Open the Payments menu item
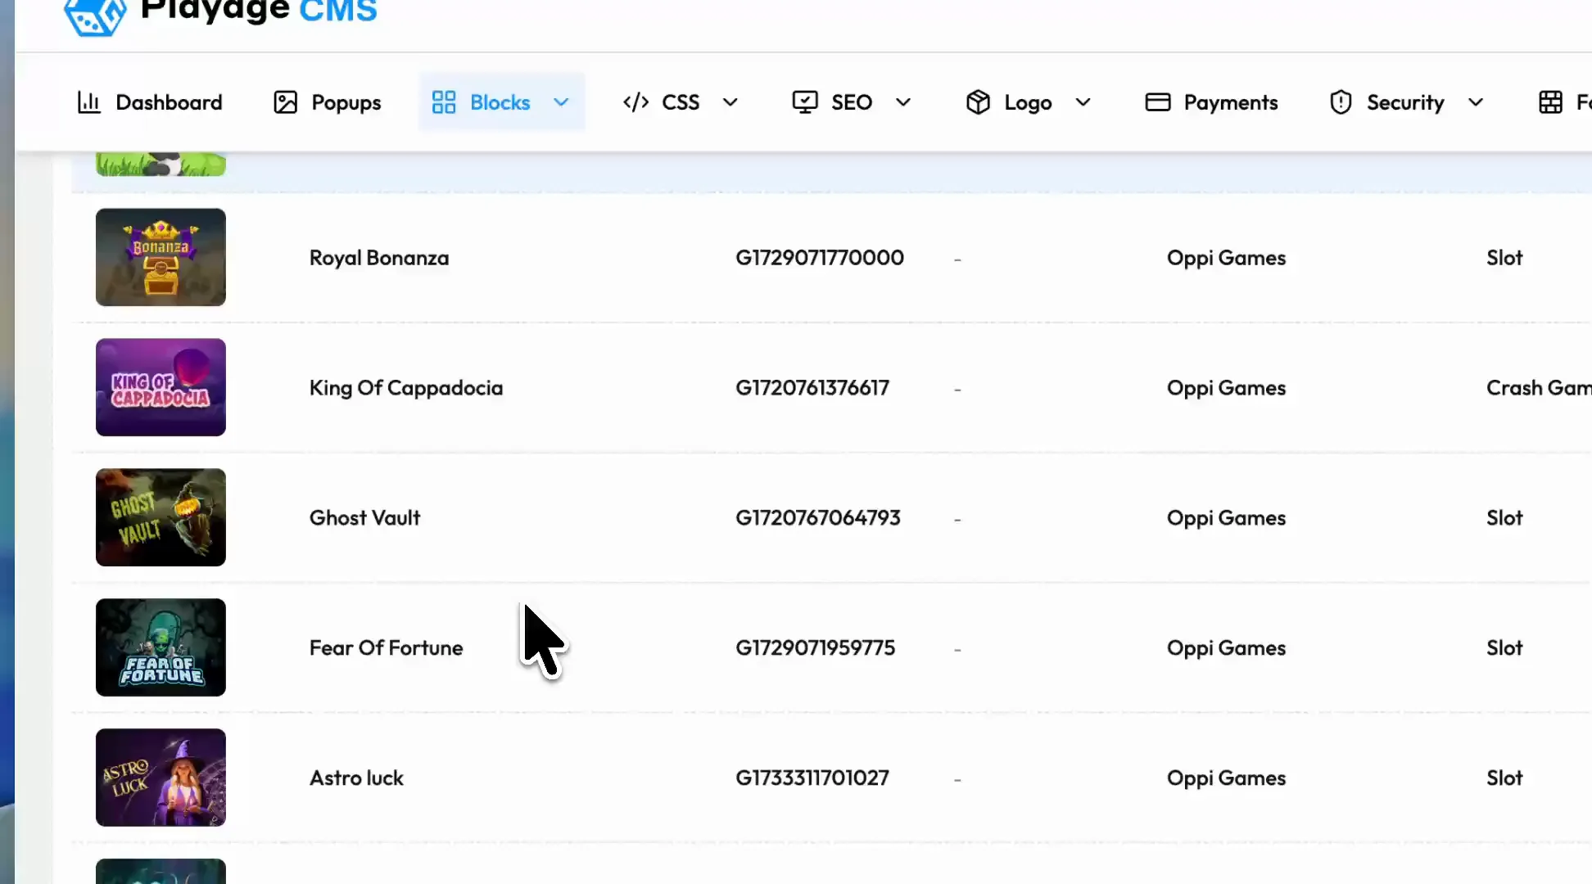Image resolution: width=1592 pixels, height=884 pixels. 1231,103
